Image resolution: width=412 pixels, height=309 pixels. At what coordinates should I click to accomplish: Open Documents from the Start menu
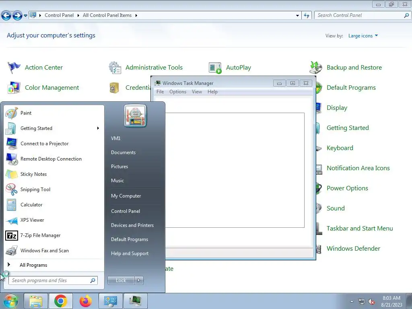(123, 152)
